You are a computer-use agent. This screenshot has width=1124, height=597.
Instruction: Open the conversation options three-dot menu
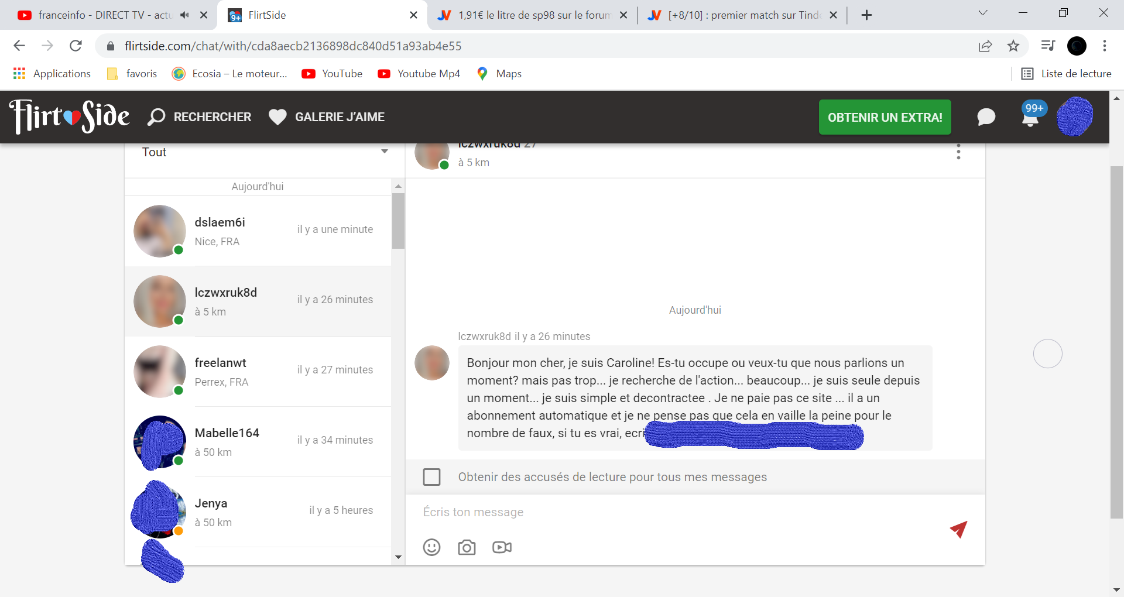tap(958, 152)
